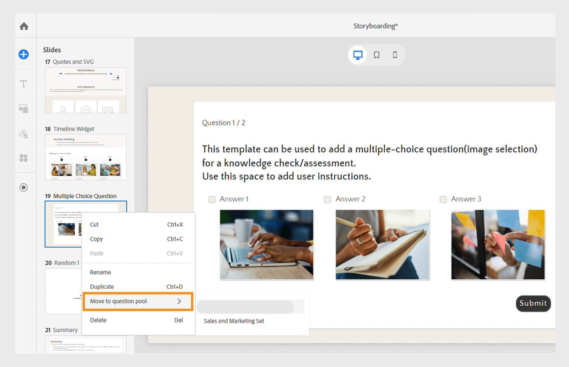Choose Sales and Marketing Set from submenu
This screenshot has width=569, height=367.
(x=234, y=321)
